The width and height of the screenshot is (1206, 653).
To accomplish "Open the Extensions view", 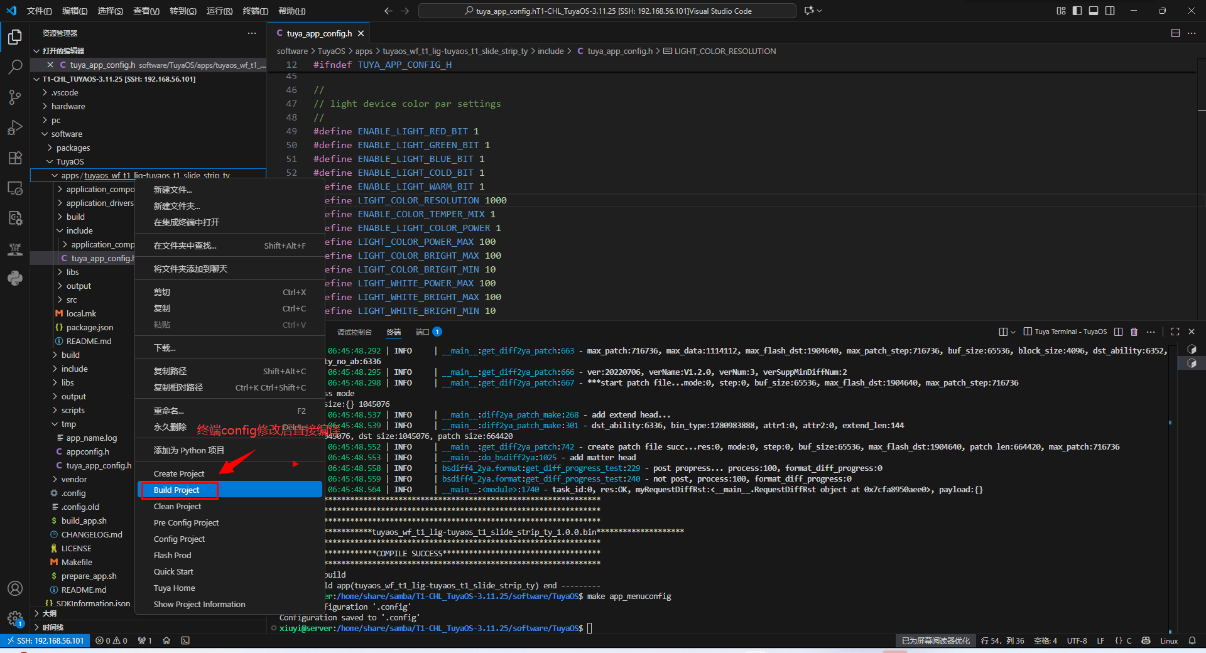I will (x=15, y=158).
